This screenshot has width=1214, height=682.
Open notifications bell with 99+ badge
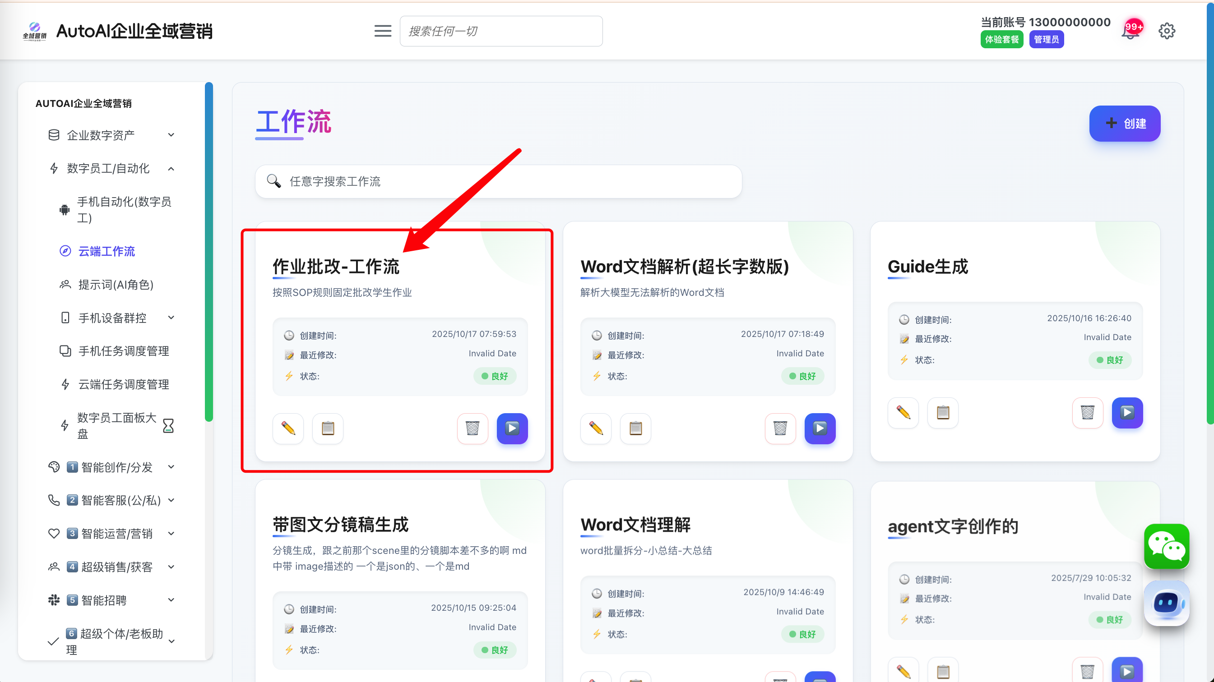(1131, 31)
